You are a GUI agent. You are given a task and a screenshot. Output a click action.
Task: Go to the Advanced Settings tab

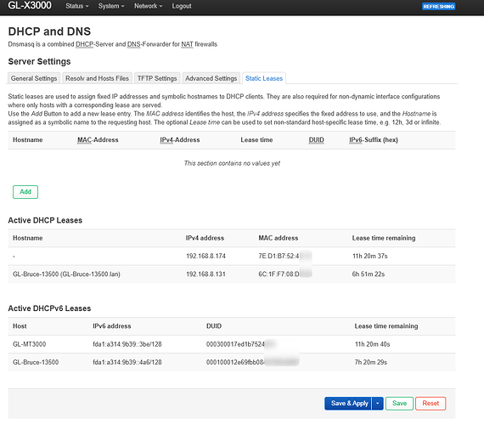(211, 78)
